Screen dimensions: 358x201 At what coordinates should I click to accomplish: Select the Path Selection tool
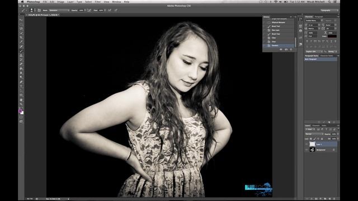pyautogui.click(x=21, y=91)
